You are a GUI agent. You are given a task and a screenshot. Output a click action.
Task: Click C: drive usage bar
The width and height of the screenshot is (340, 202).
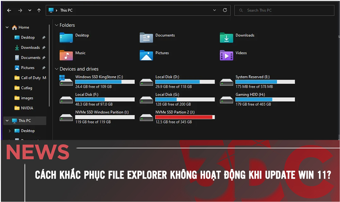pos(105,82)
